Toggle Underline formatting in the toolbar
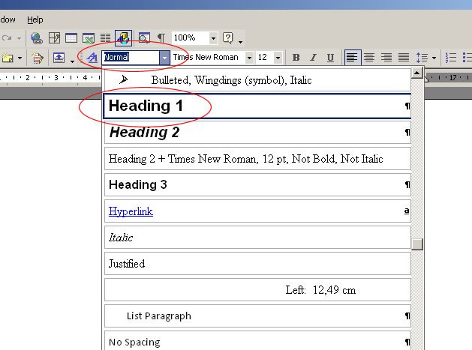This screenshot has height=350, width=472. pos(329,58)
